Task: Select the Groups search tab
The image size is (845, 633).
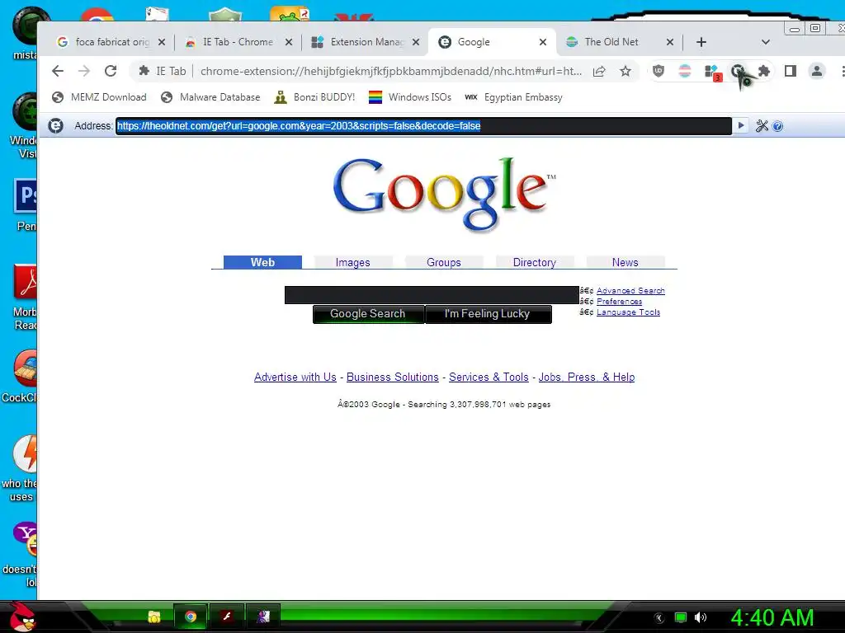Action: click(x=443, y=262)
